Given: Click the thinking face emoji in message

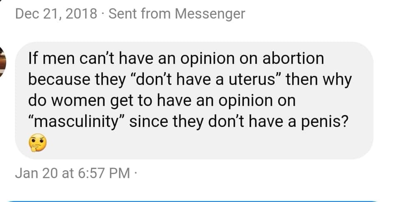Looking at the screenshot, I should tap(37, 143).
